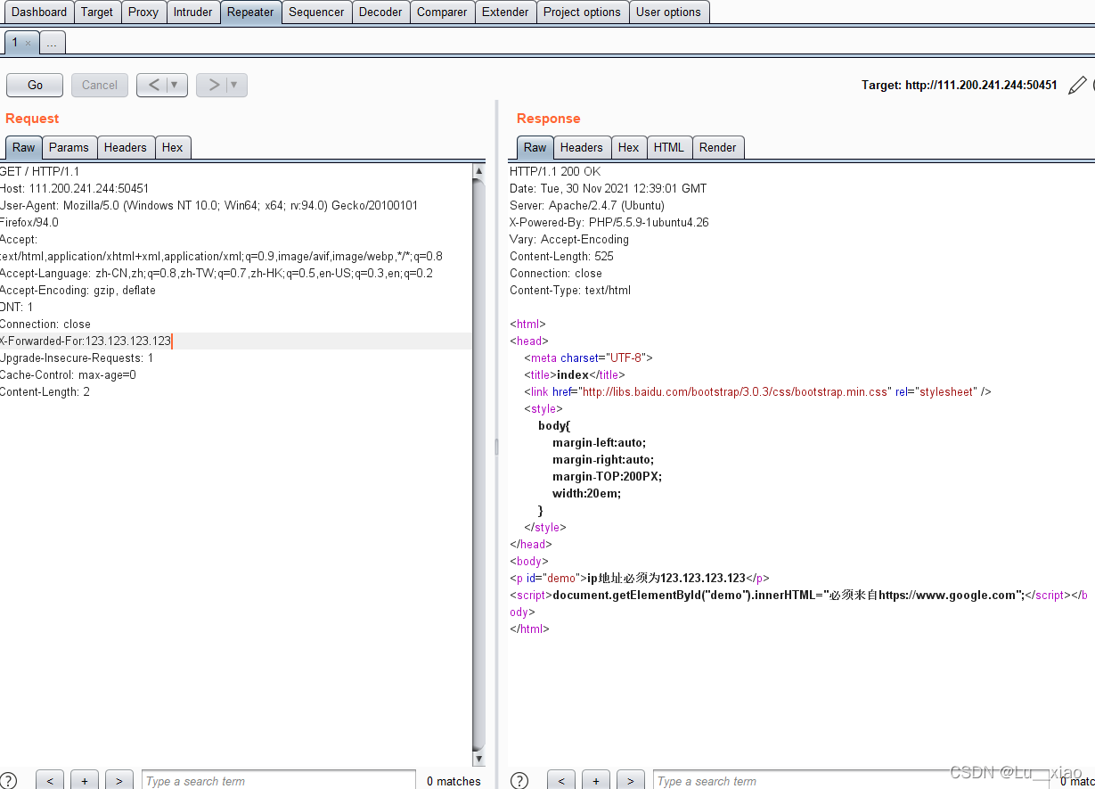The height and width of the screenshot is (789, 1095).
Task: Step forward to the next request in history
Action: click(213, 85)
